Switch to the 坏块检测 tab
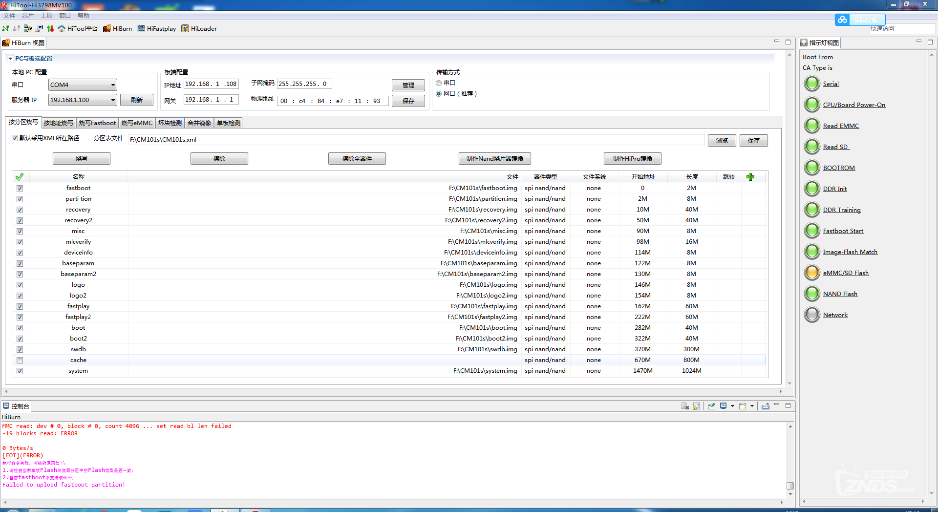This screenshot has width=938, height=512. pyautogui.click(x=170, y=123)
